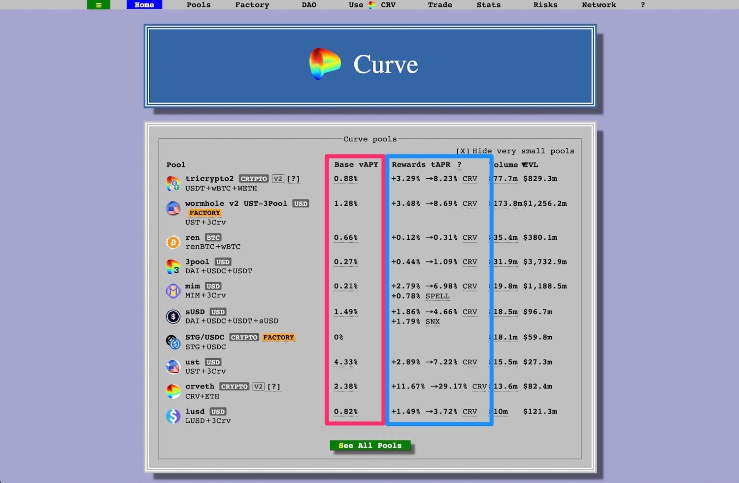Click the [?] help next to crveth
The image size is (739, 483).
273,386
